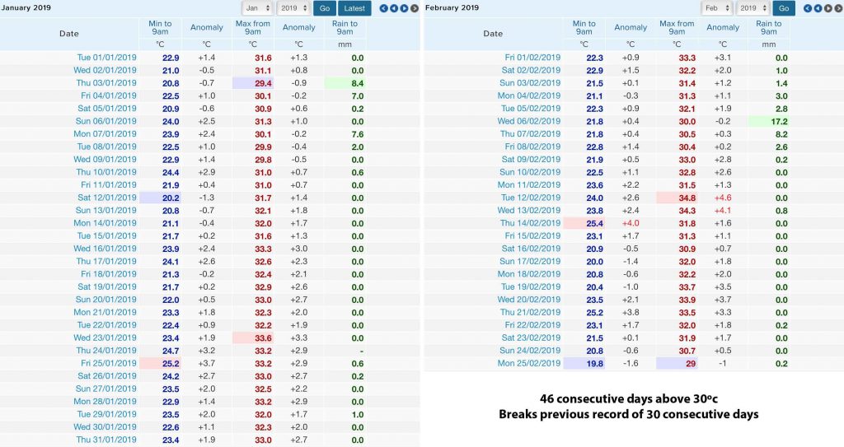Click the Latest button
This screenshot has height=447, width=844.
[x=354, y=8]
